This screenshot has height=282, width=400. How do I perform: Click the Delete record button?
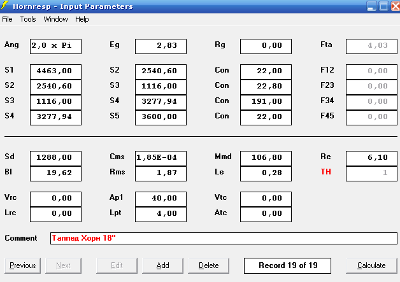[x=209, y=265]
